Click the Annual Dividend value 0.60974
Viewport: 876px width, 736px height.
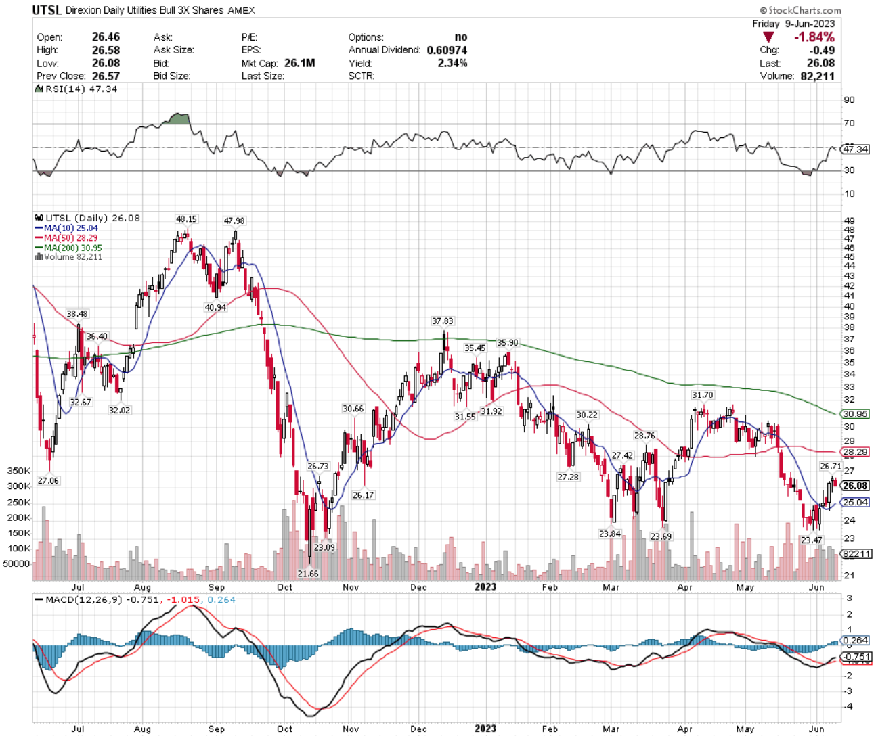point(447,50)
